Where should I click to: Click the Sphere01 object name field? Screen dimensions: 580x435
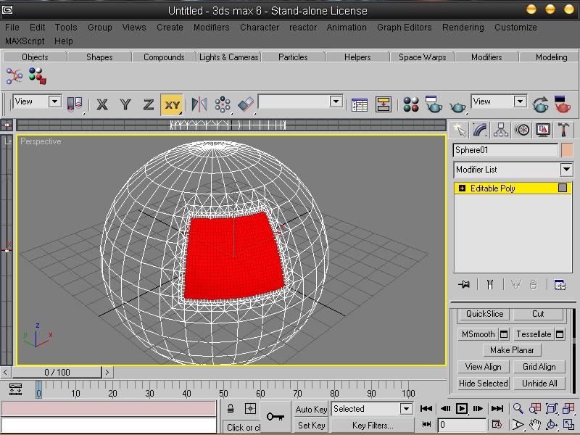pyautogui.click(x=505, y=150)
